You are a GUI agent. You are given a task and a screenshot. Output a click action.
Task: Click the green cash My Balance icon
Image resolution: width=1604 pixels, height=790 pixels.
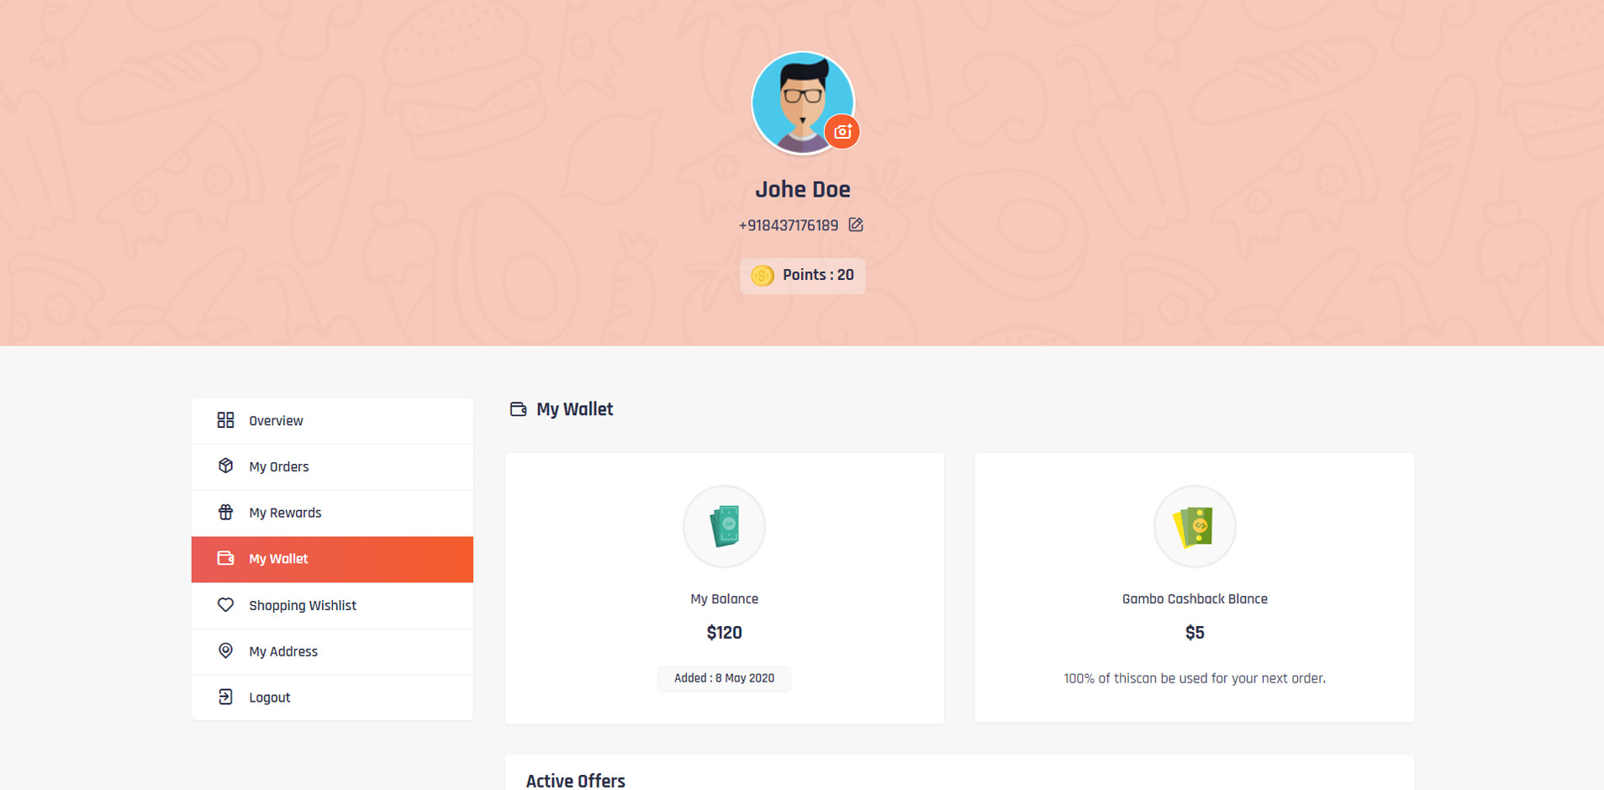pos(724,527)
